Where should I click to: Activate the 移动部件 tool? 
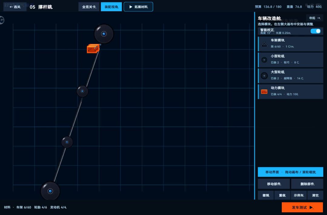pyautogui.click(x=274, y=184)
